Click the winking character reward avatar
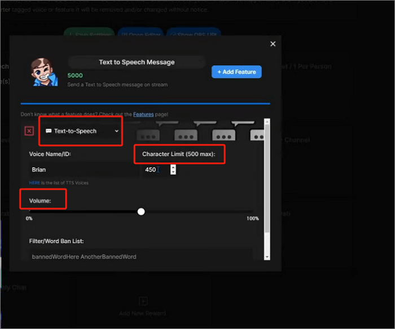This screenshot has height=329, width=395. pyautogui.click(x=45, y=72)
